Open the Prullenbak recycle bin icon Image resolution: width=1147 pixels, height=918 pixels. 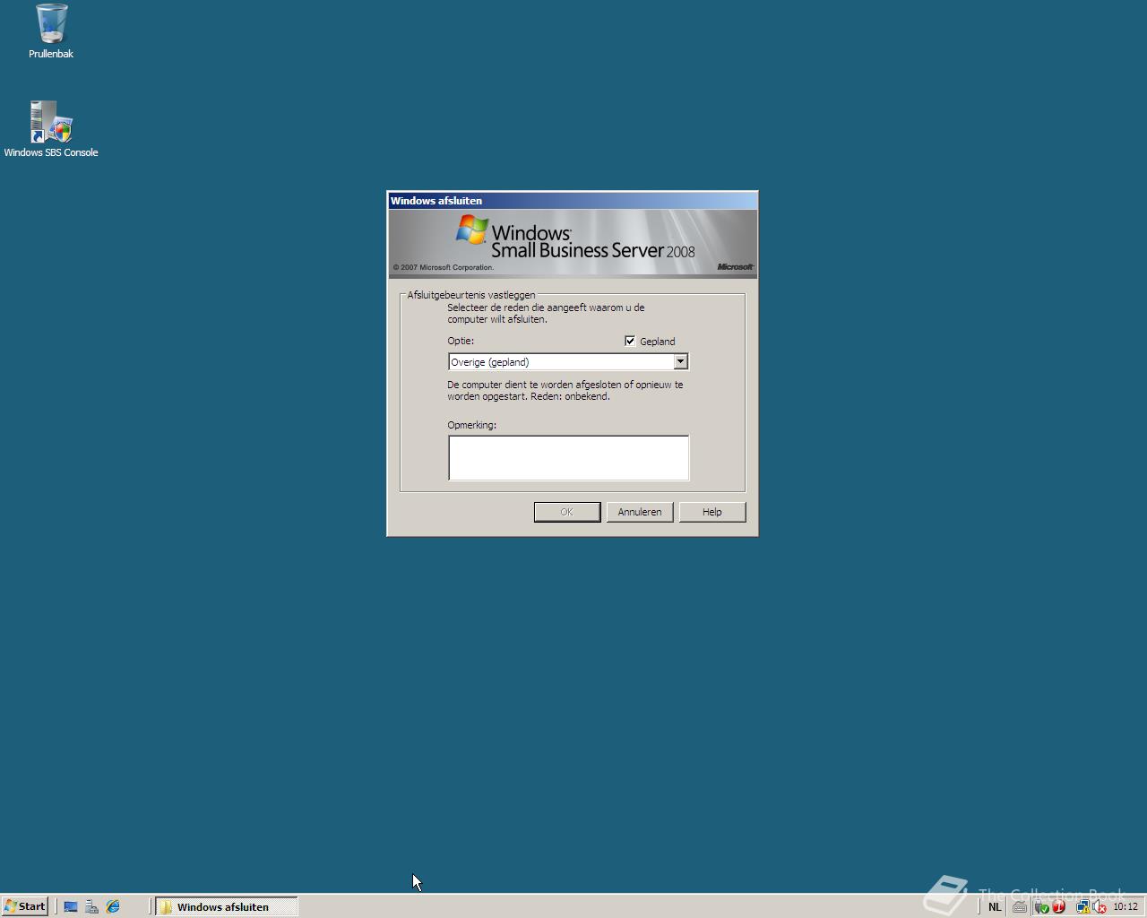pos(51,31)
